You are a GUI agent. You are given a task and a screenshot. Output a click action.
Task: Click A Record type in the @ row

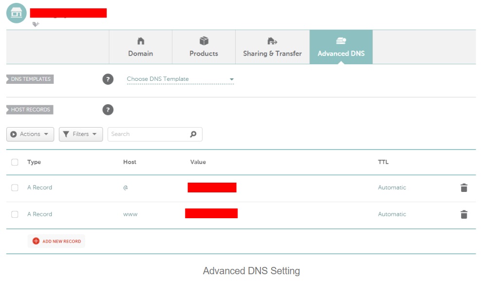coord(39,188)
